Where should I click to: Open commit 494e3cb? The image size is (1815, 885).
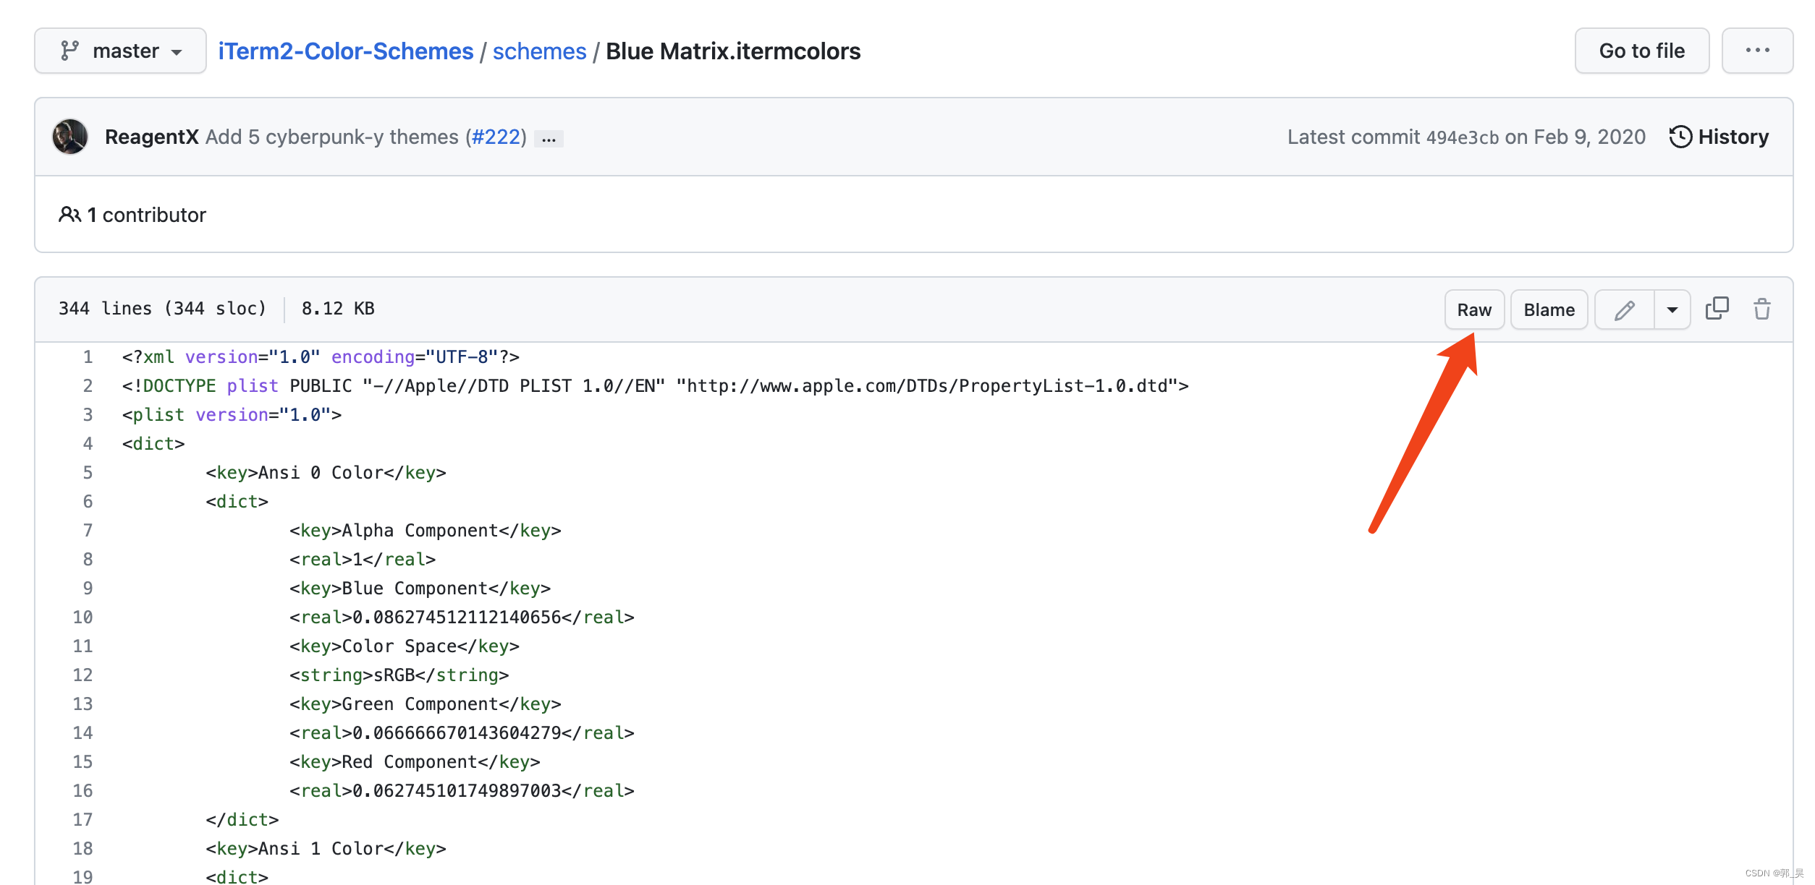coord(1462,137)
